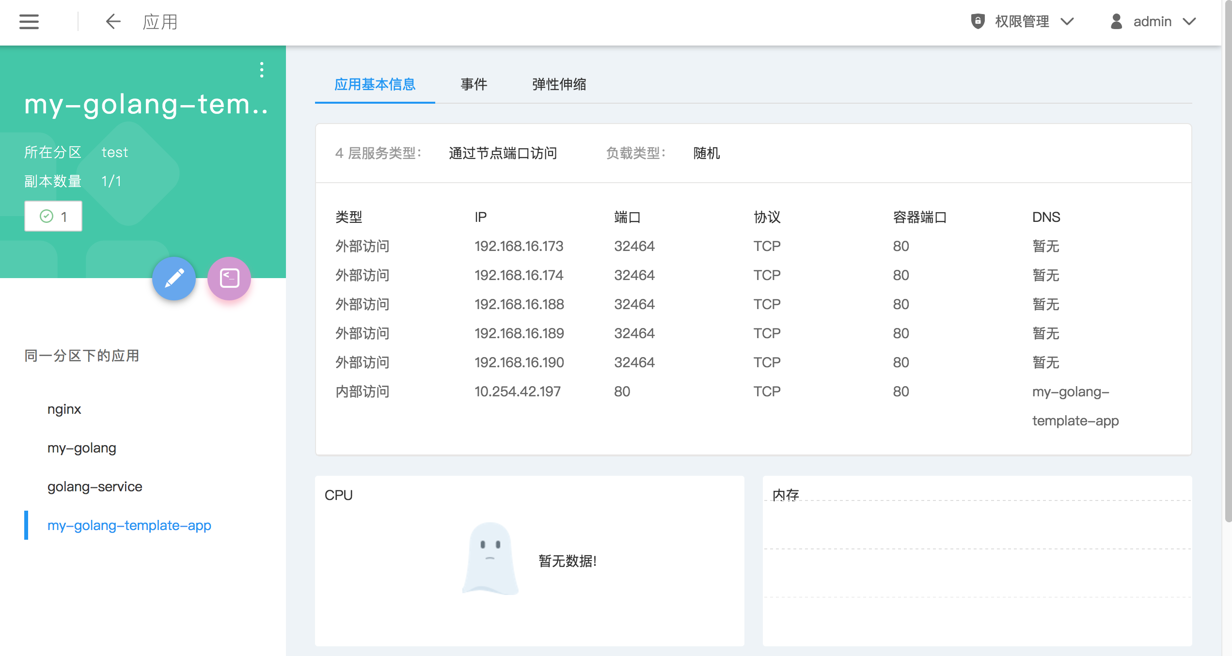
Task: Switch to the 弹性伸缩 tab
Action: click(559, 84)
